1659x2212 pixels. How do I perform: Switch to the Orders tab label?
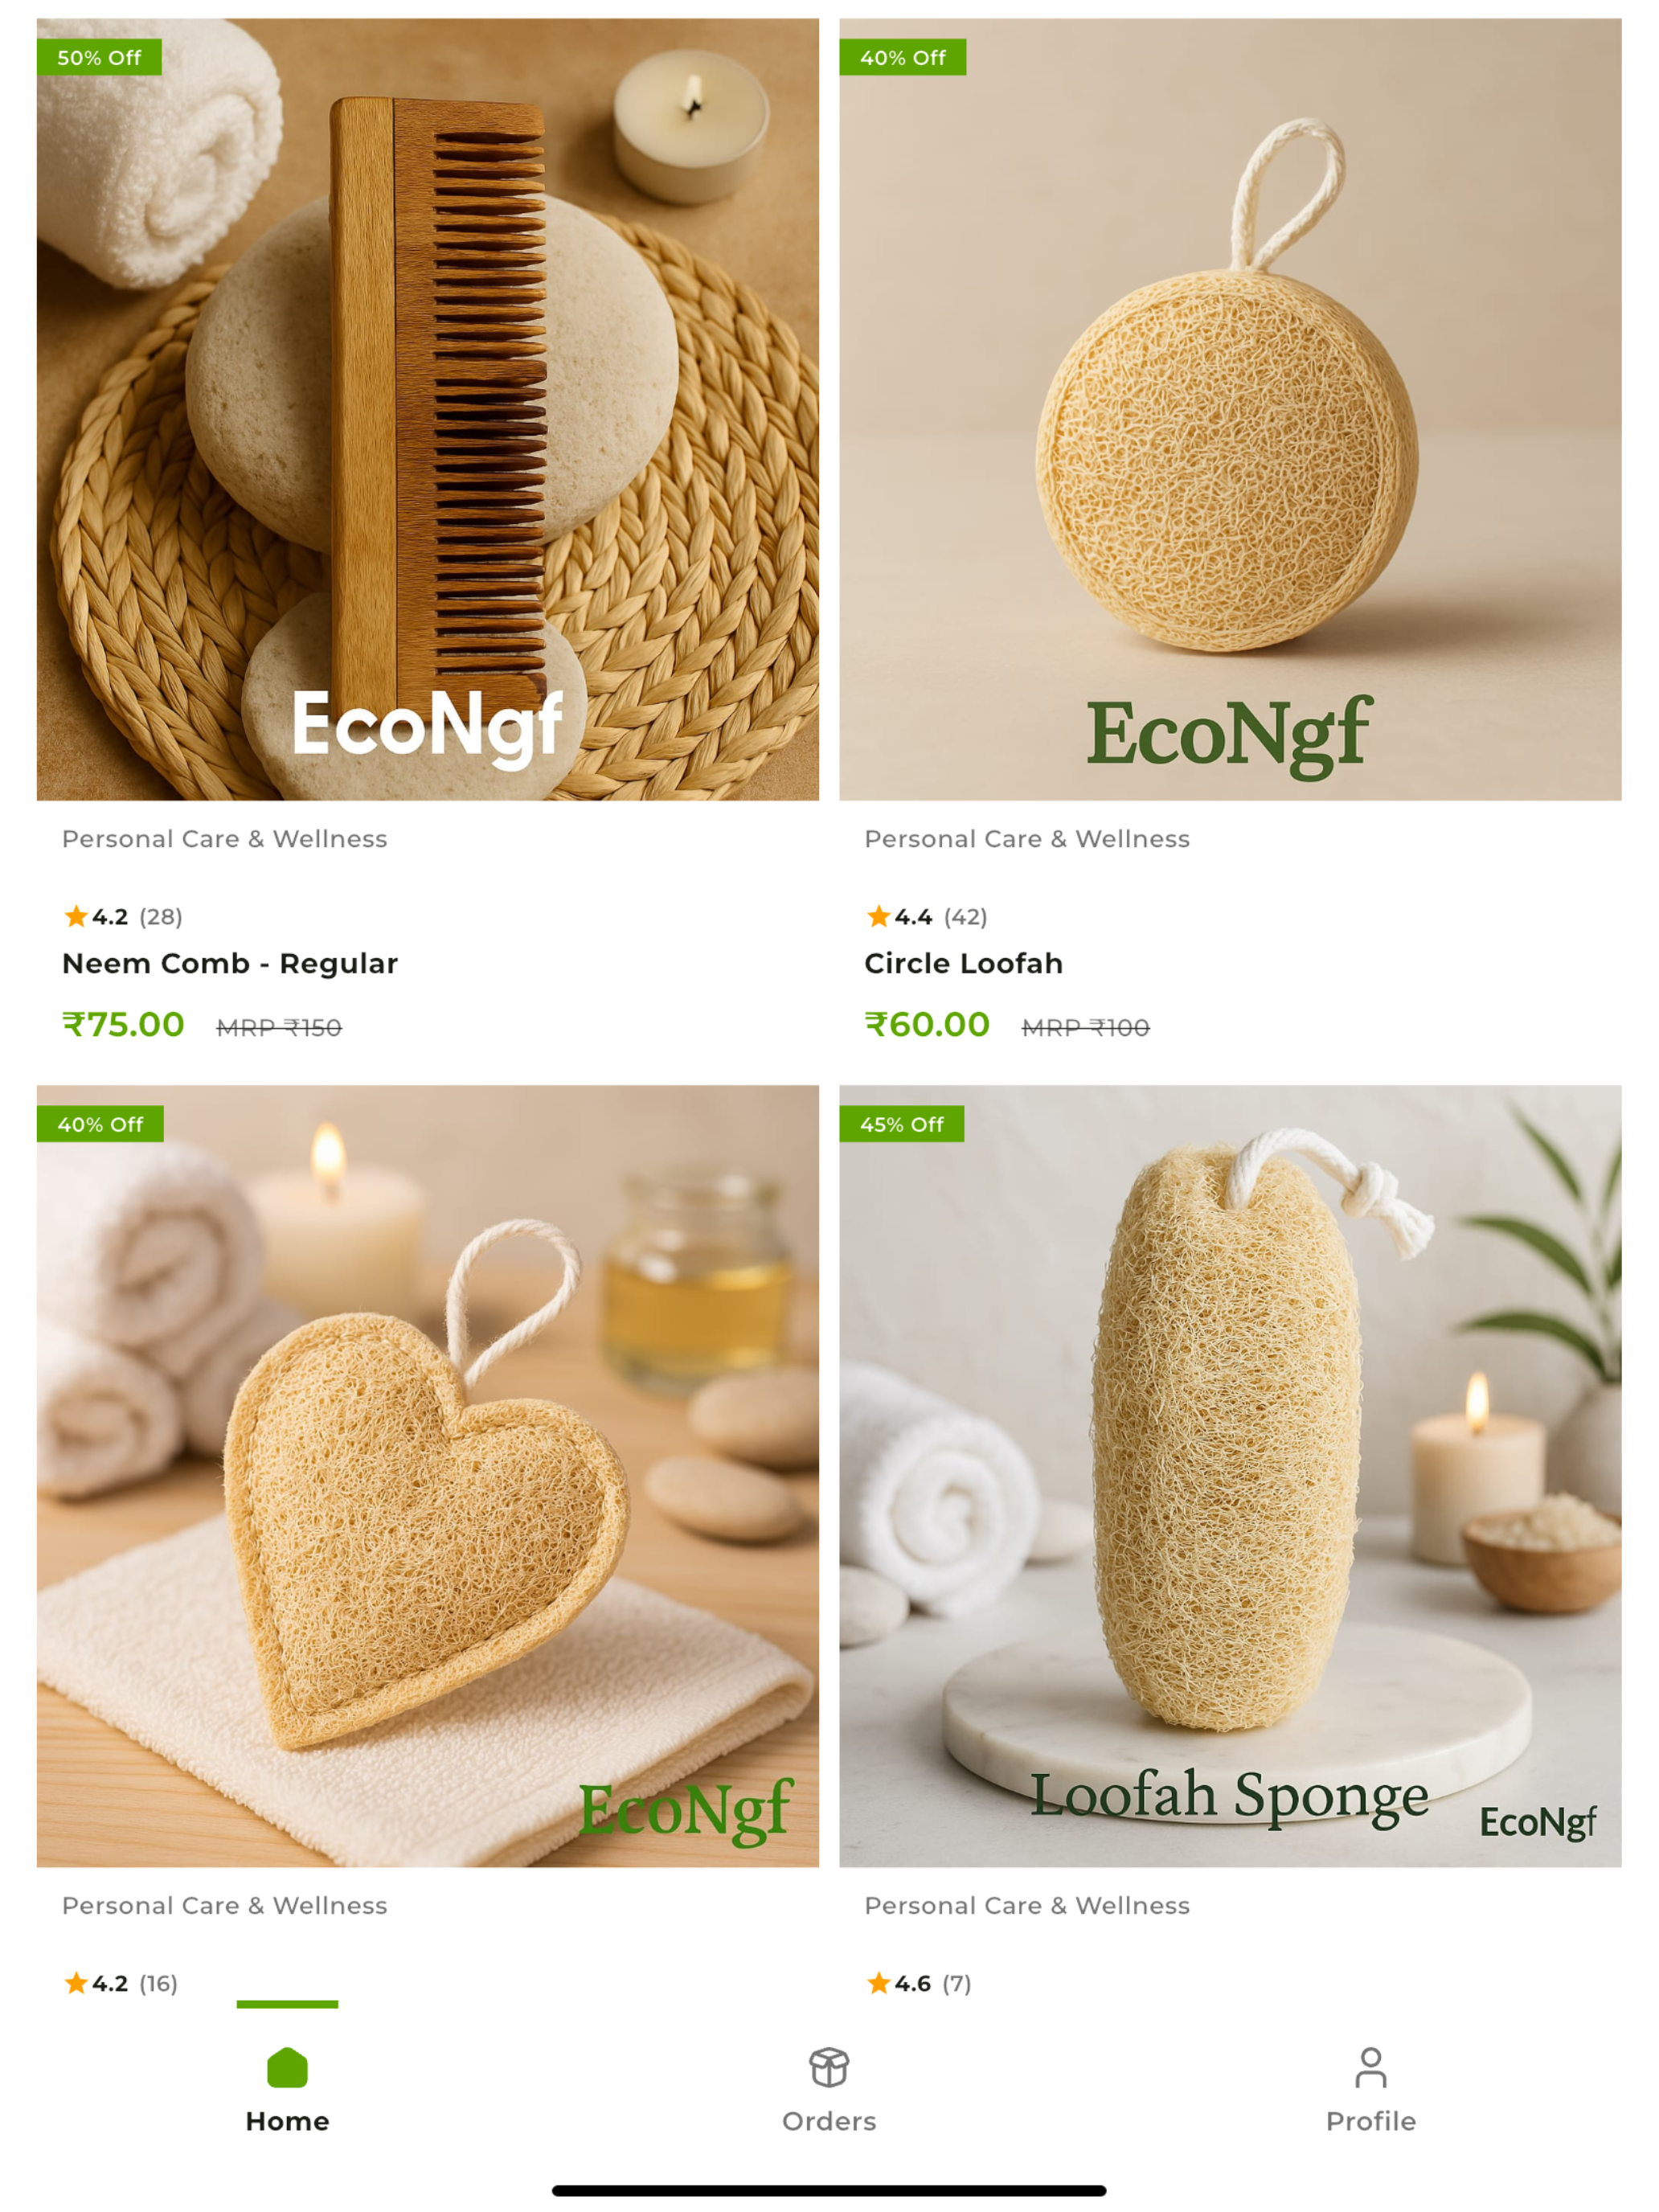(x=829, y=2121)
